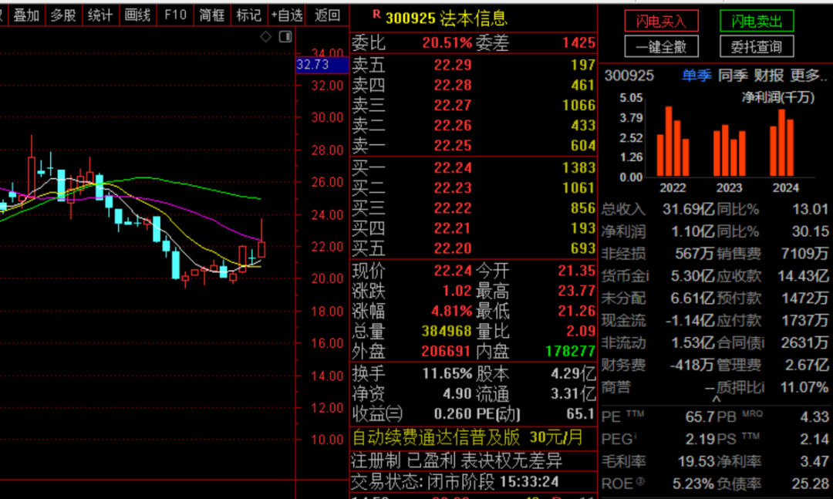
Task: Click the 净利润(千万) chart title
Action: (777, 98)
